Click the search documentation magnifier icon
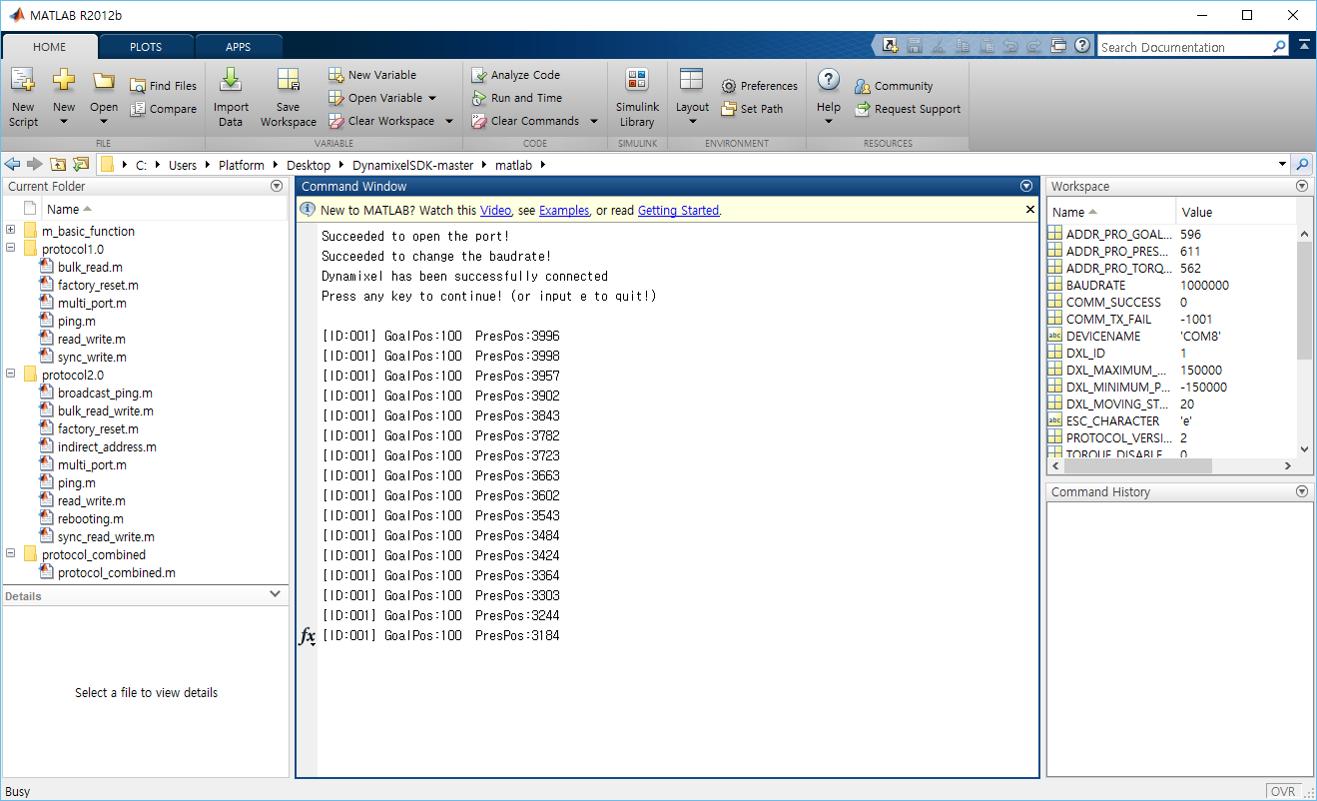This screenshot has width=1317, height=801. pyautogui.click(x=1280, y=47)
